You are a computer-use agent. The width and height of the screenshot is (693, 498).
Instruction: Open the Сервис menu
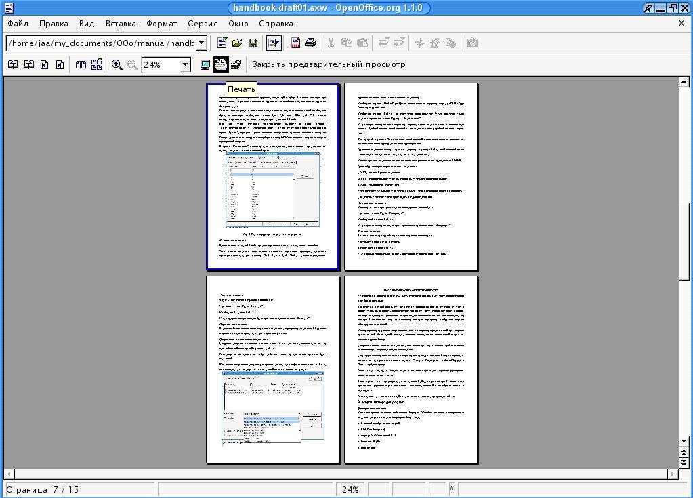point(203,24)
